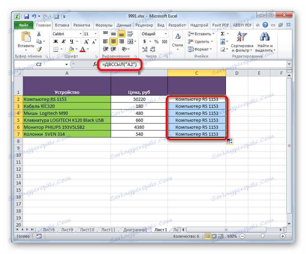Click the Save icon in quick access toolbar

point(26,16)
